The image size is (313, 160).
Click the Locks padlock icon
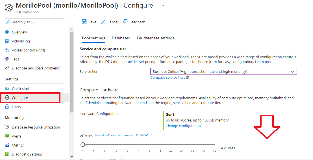[x=7, y=107]
